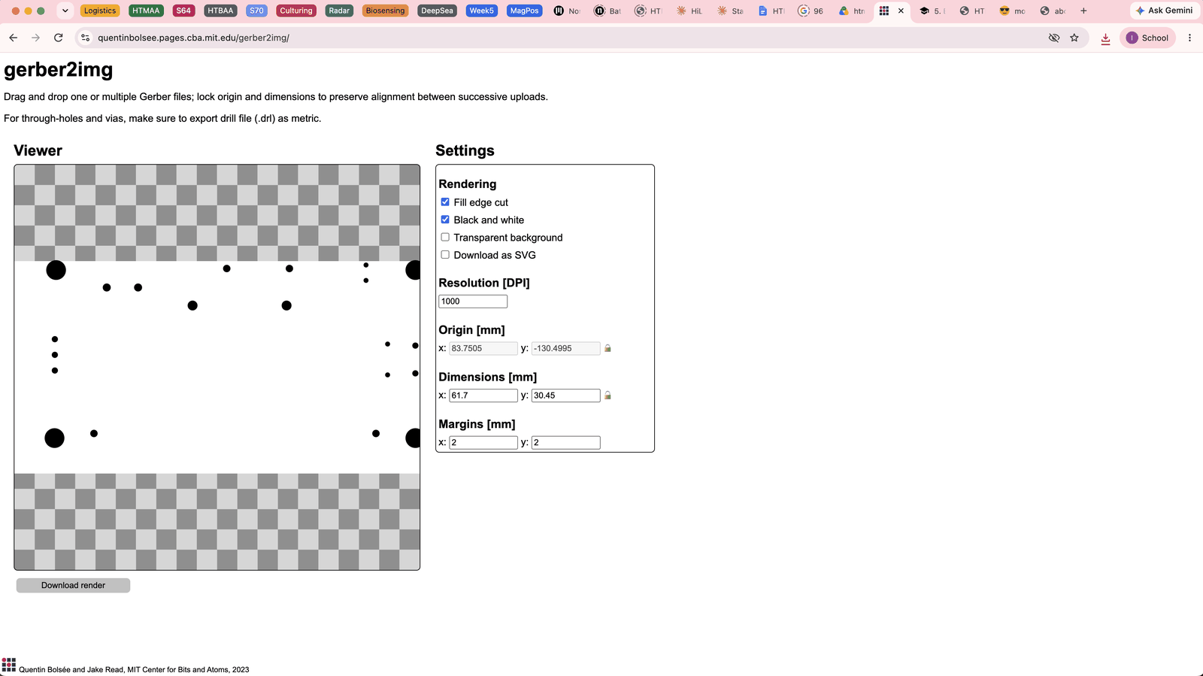
Task: Click the Origin y field
Action: click(x=565, y=348)
